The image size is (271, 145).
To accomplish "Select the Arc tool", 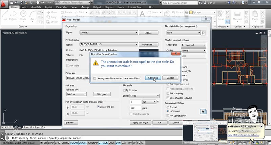I will 32,15.
